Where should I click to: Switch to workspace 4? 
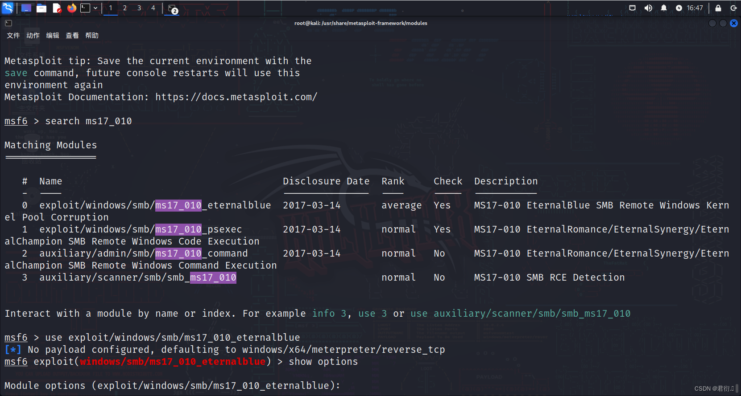pyautogui.click(x=153, y=8)
